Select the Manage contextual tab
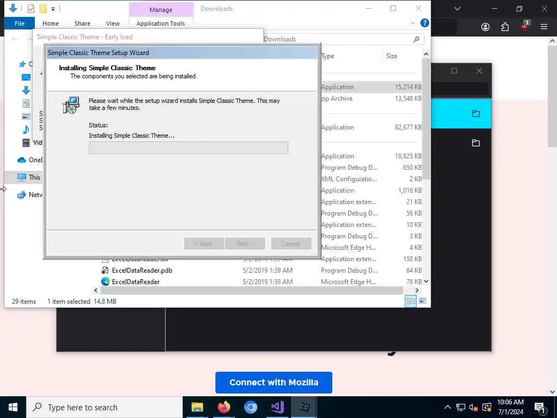 click(161, 10)
